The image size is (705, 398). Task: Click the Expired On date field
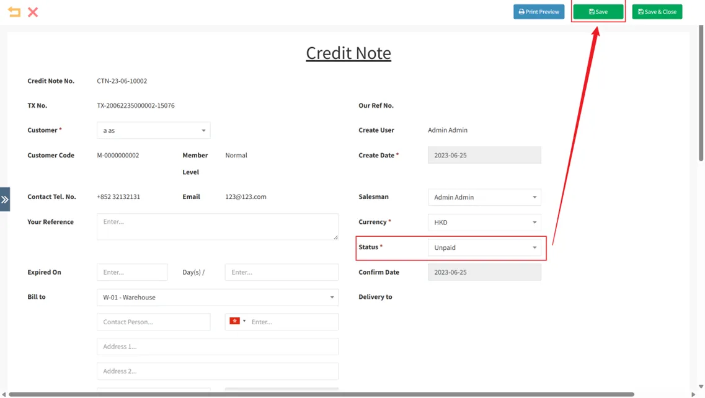(x=131, y=272)
